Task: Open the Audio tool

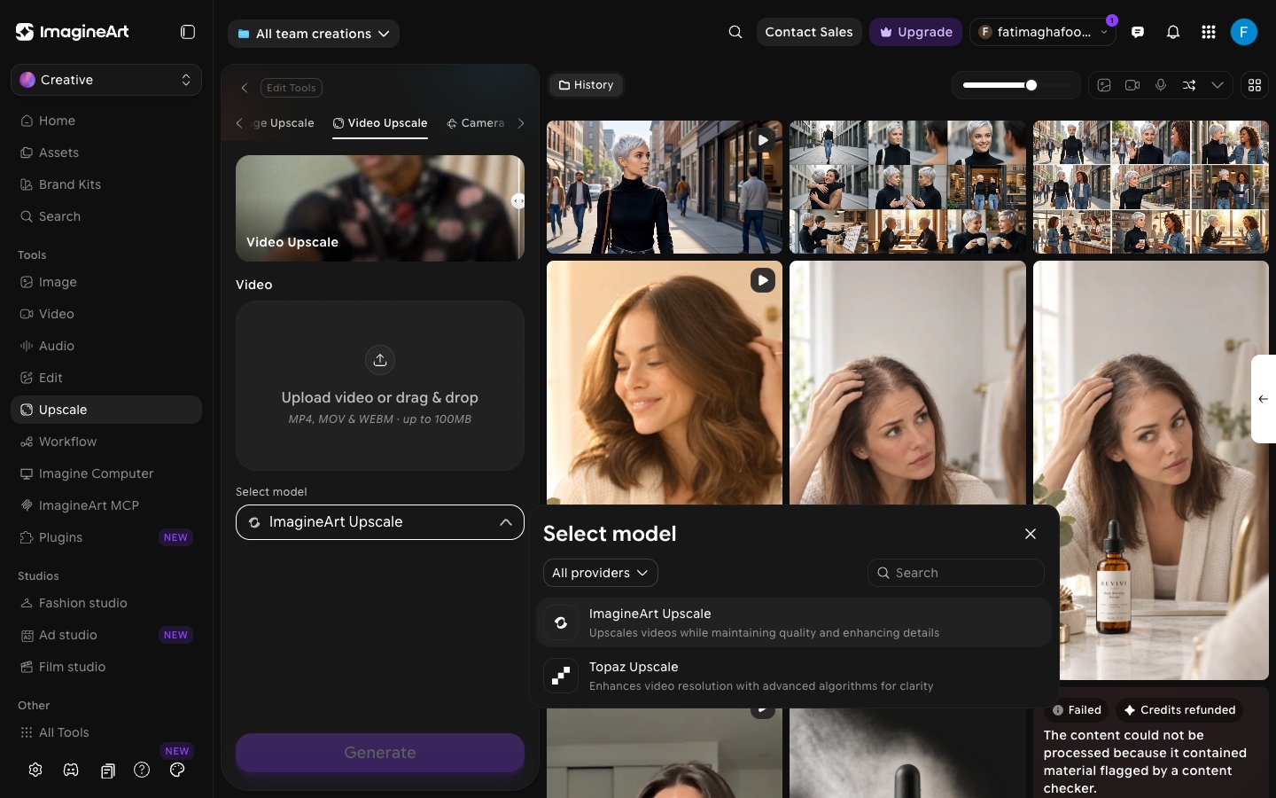Action: click(106, 346)
